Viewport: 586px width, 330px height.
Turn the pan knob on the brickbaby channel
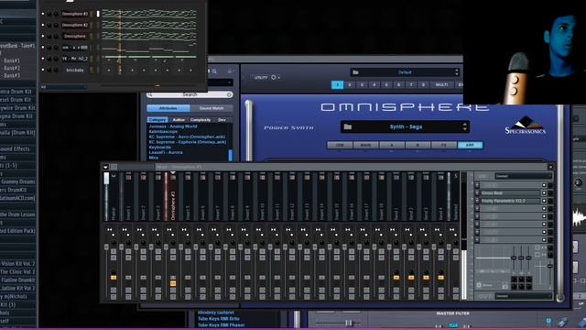coord(49,70)
